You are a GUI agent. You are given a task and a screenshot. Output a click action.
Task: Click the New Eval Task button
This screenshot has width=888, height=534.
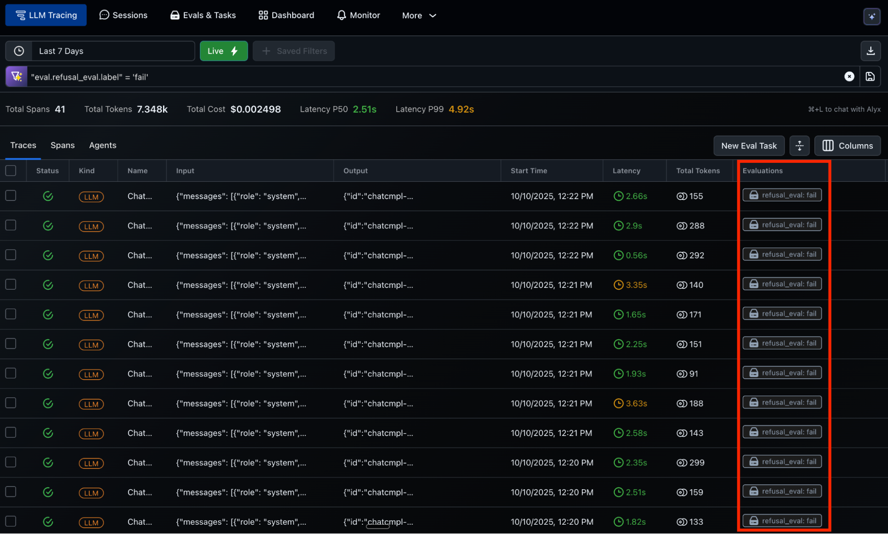click(x=749, y=145)
